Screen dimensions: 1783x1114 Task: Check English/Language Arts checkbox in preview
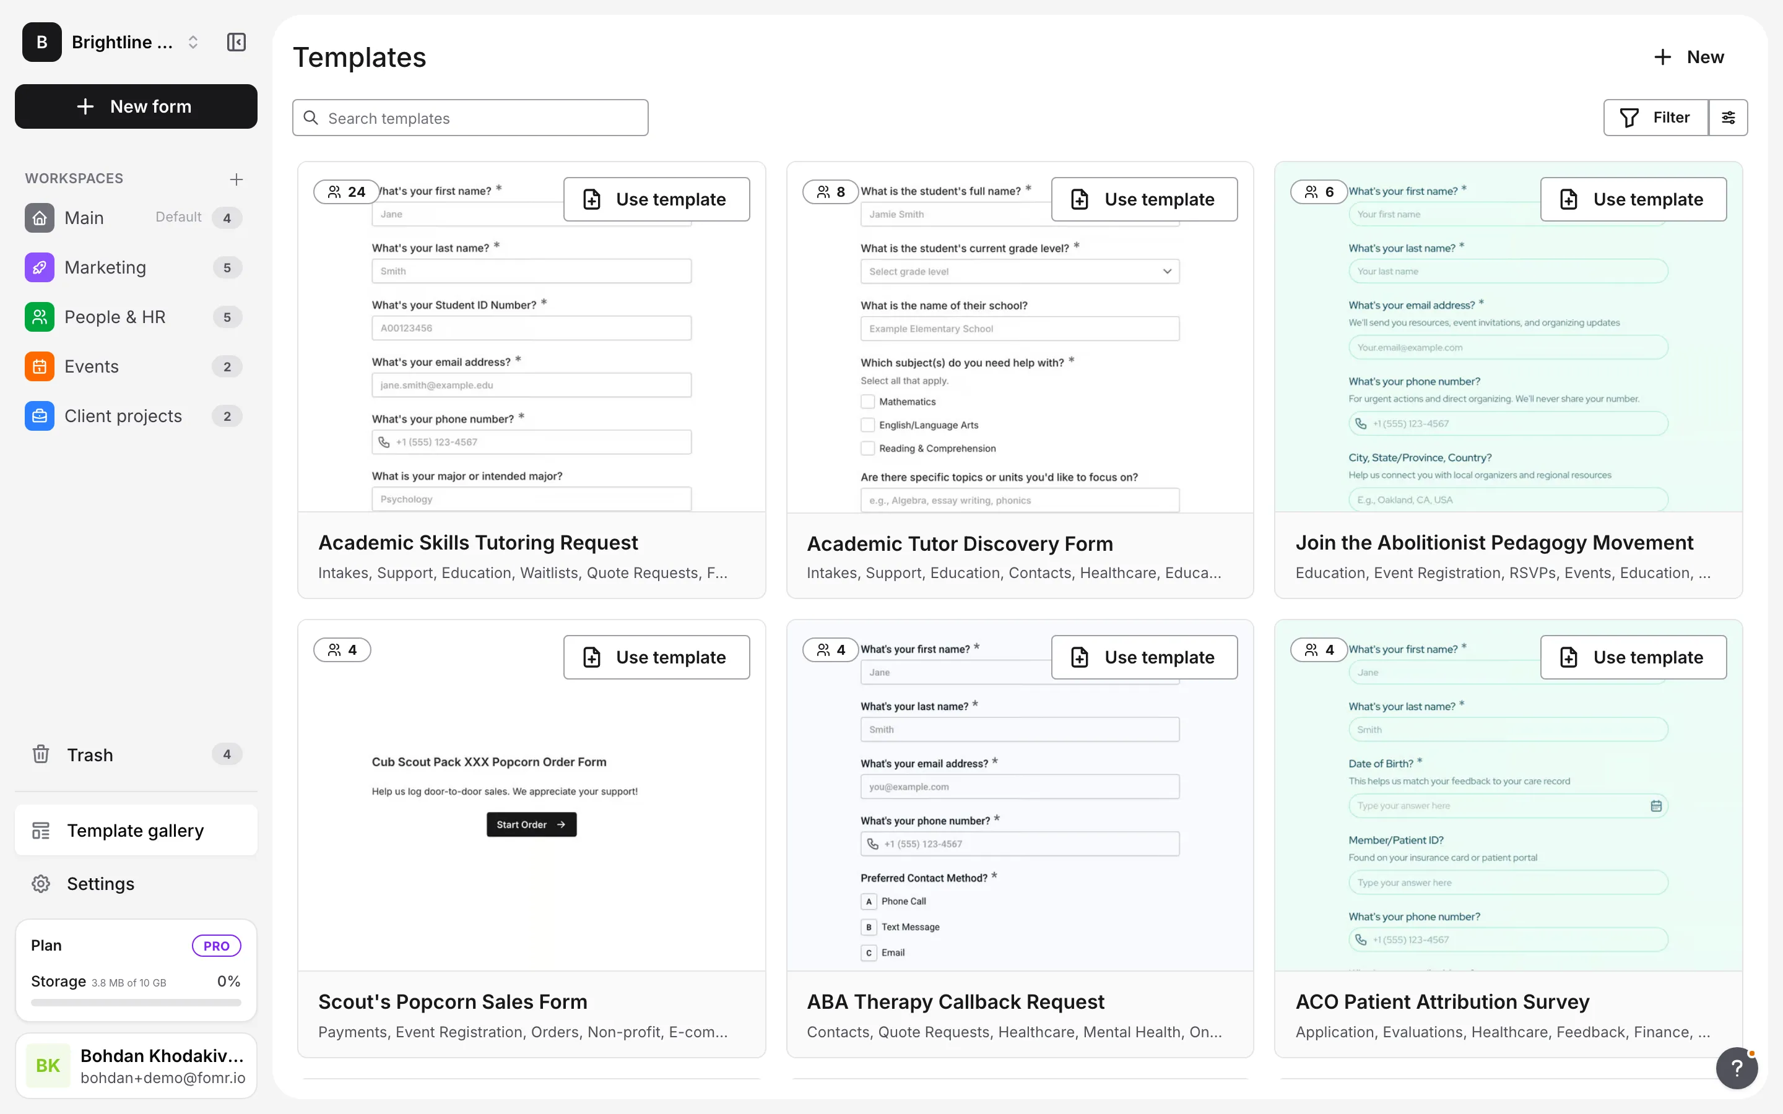tap(868, 425)
